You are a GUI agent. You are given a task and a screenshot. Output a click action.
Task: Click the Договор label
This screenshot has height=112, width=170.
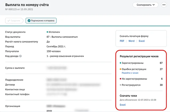point(10,85)
